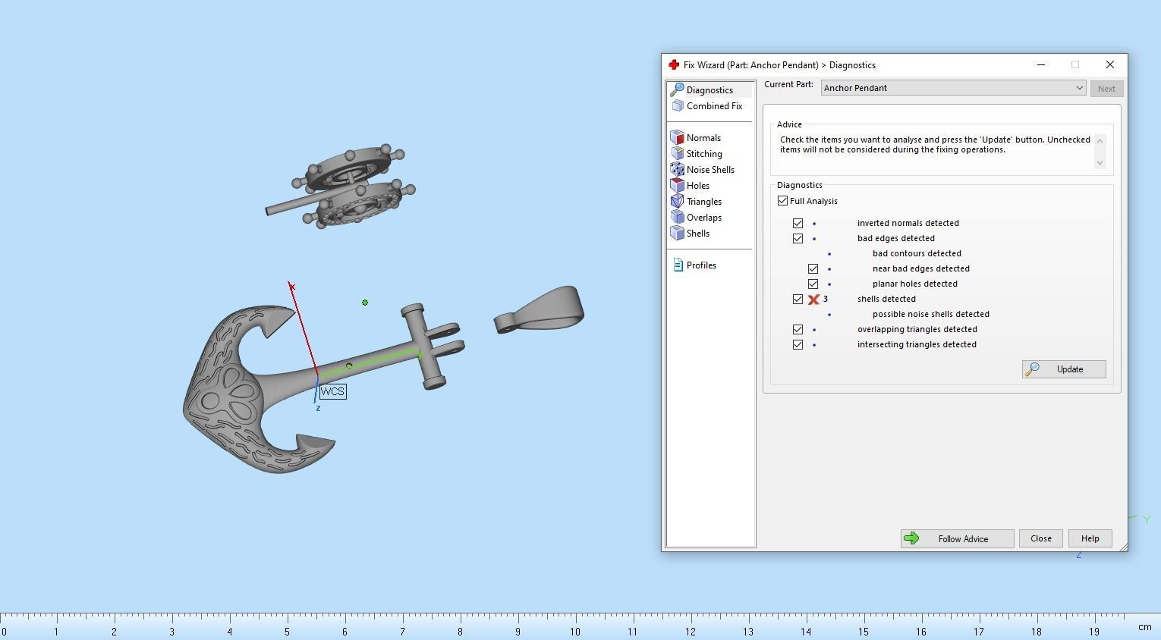
Task: Open the Holes fix page
Action: (x=697, y=186)
